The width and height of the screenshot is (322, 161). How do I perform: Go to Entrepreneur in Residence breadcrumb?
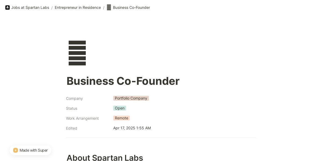click(78, 8)
